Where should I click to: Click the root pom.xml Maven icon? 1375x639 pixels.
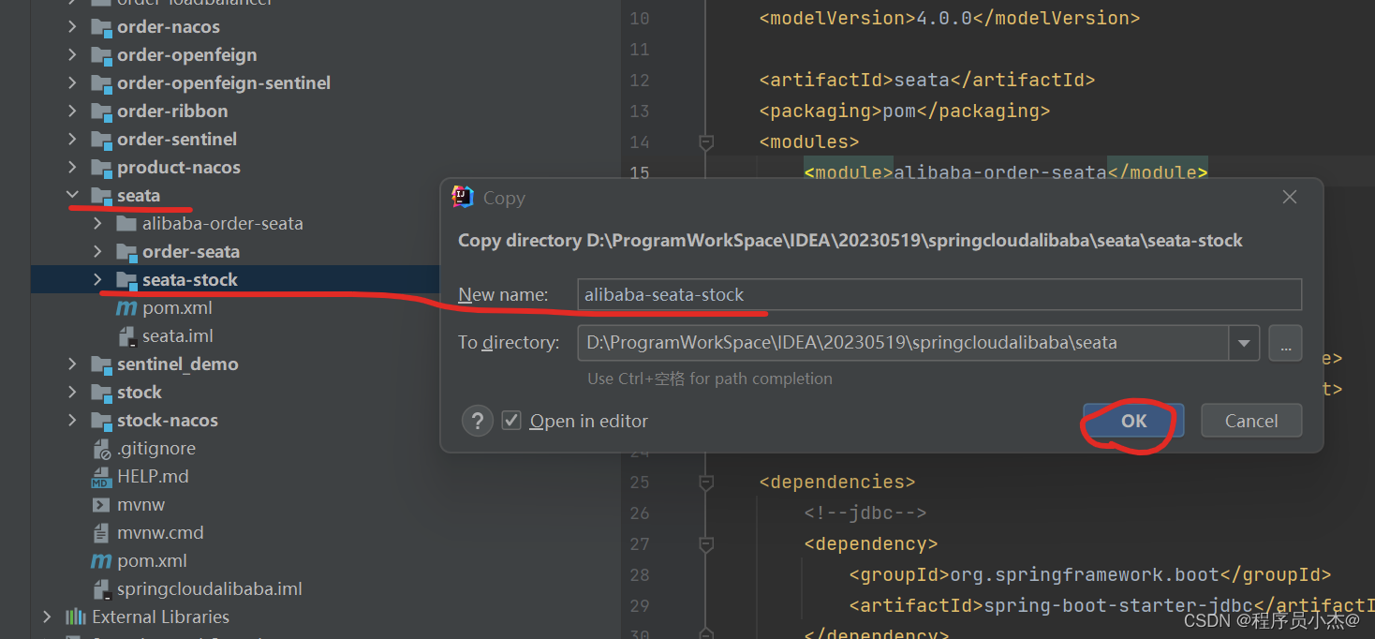tap(101, 561)
